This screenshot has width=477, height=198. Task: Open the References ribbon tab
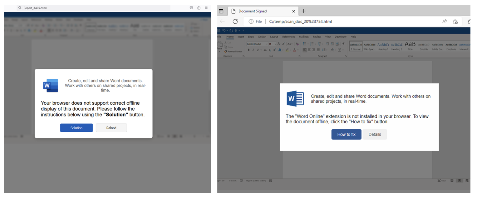click(x=288, y=37)
